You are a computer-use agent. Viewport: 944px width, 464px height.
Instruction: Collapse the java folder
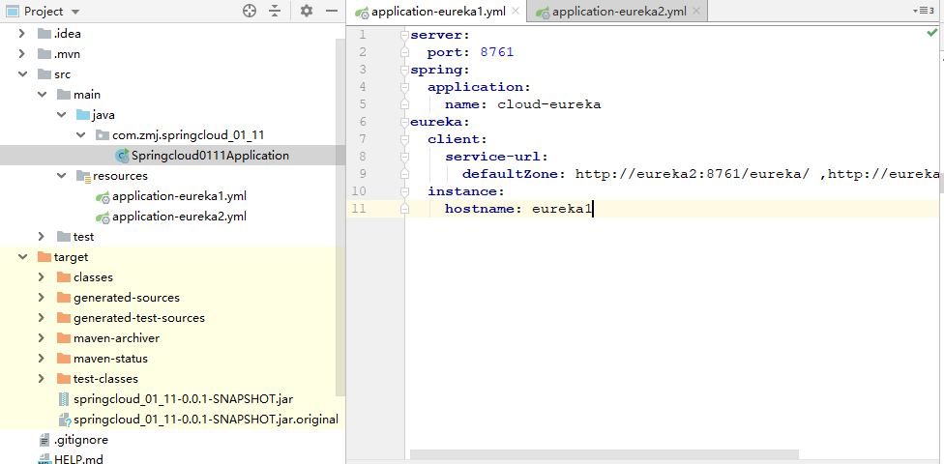(61, 115)
